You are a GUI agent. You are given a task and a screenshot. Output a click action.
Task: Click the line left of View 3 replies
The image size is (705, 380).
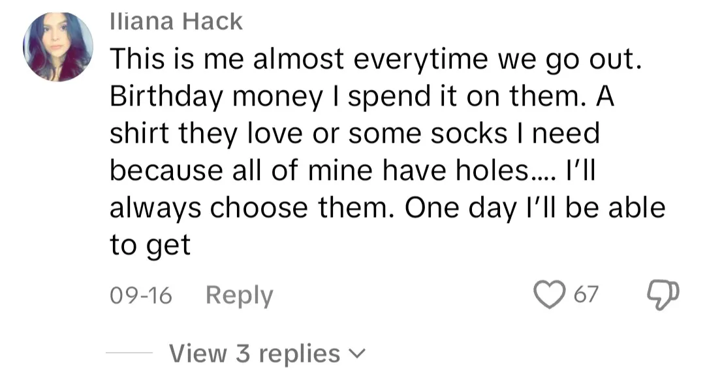pyautogui.click(x=130, y=354)
